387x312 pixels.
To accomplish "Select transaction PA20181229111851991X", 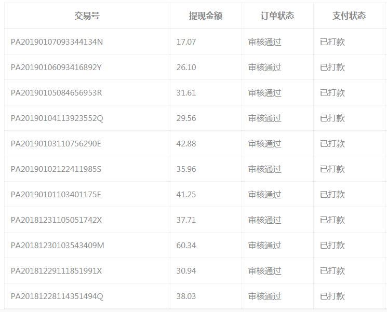I will click(x=56, y=271).
